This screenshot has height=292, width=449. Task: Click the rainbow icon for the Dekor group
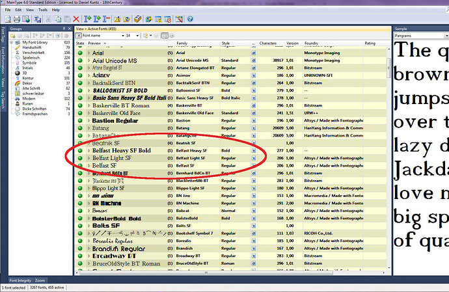coord(18,83)
